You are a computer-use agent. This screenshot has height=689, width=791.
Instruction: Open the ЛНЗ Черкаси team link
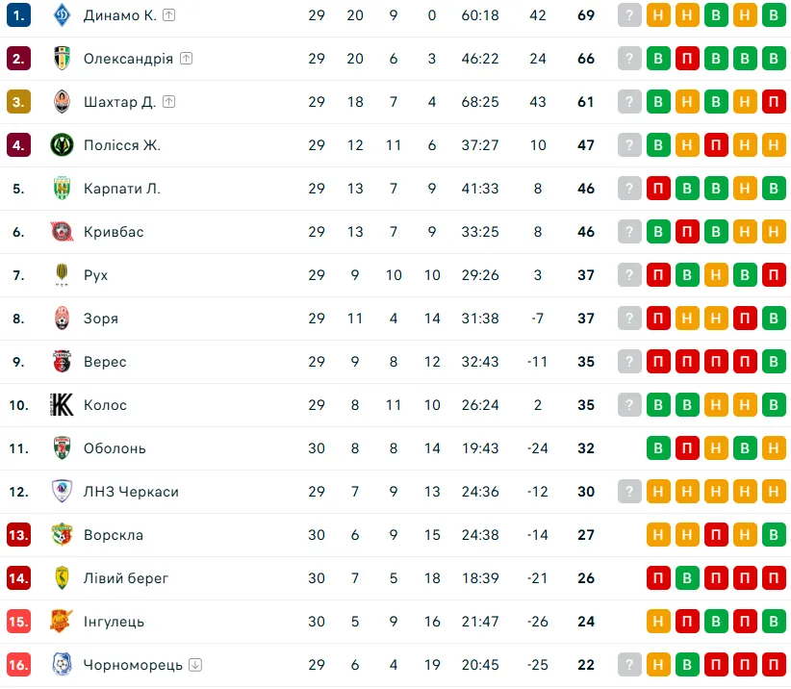(131, 492)
